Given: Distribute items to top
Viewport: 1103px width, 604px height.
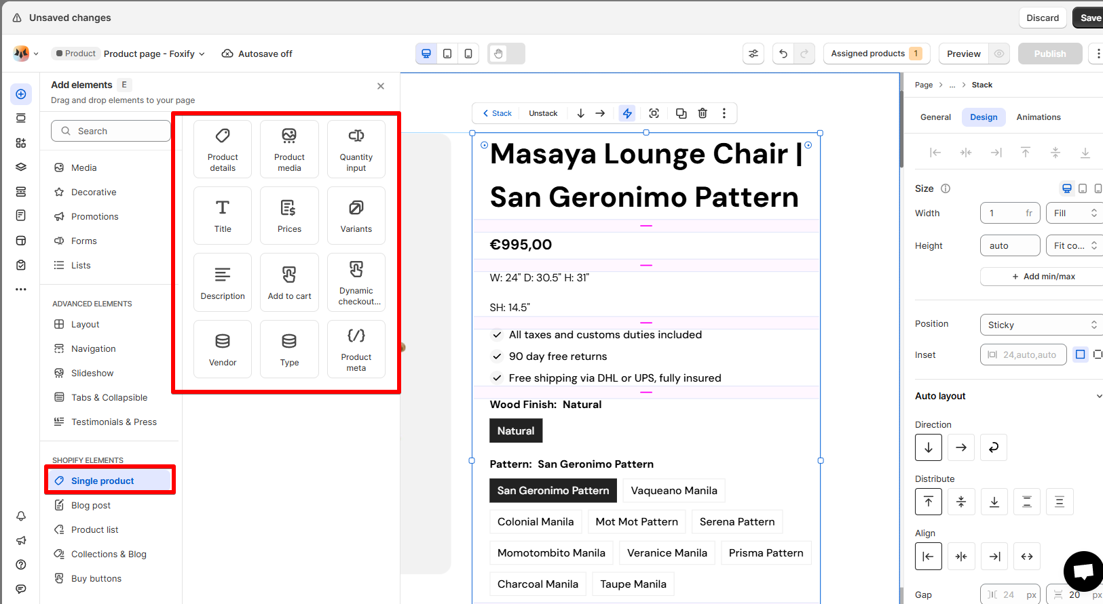Looking at the screenshot, I should (x=929, y=502).
